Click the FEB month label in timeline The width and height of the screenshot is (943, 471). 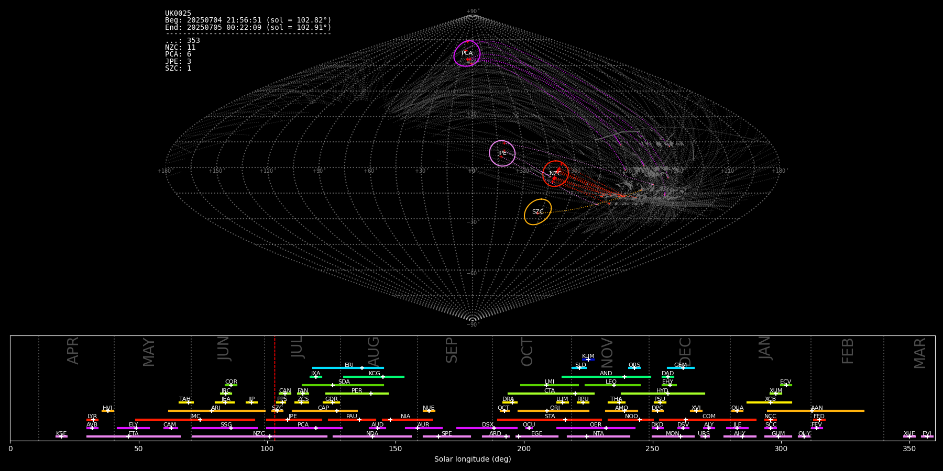point(848,351)
